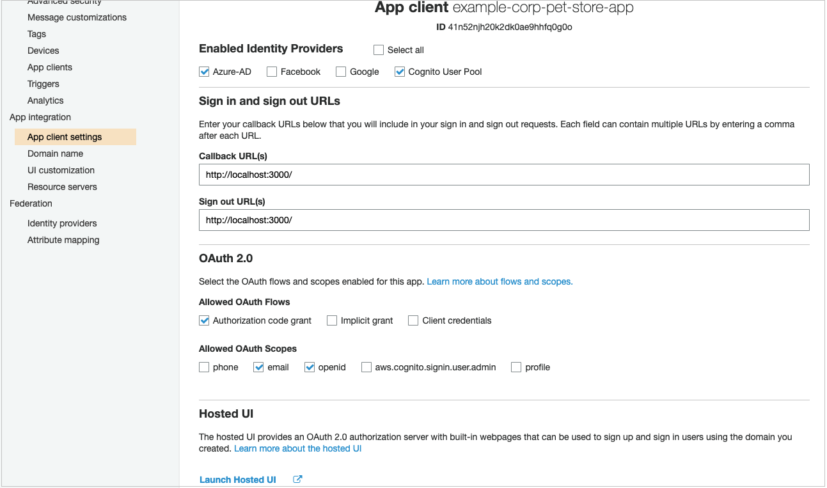Image resolution: width=827 pixels, height=488 pixels.
Task: Check Select all identity providers
Action: click(378, 49)
